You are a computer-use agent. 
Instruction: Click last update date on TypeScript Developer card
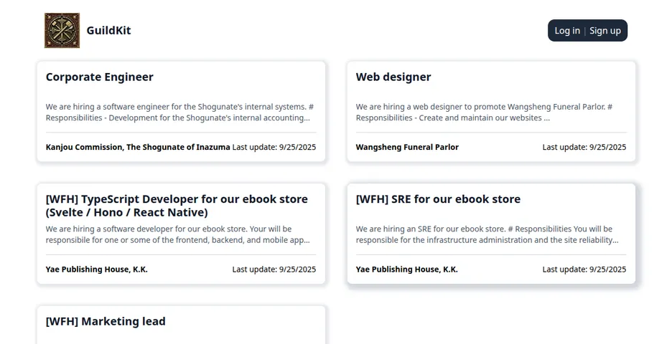tap(274, 269)
